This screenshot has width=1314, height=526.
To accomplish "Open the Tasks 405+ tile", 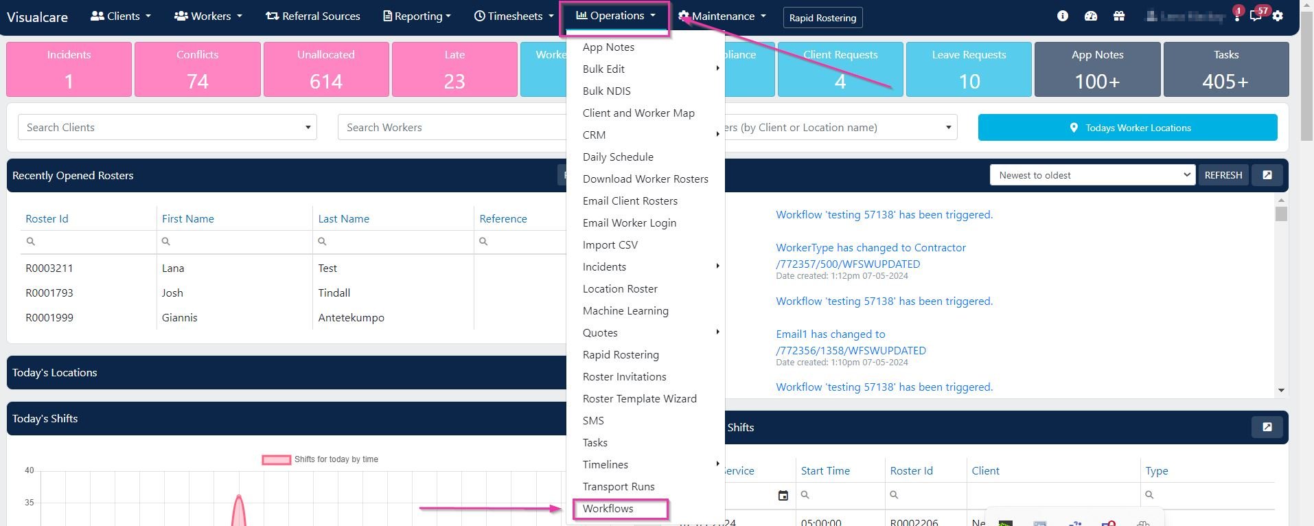I will (x=1226, y=69).
